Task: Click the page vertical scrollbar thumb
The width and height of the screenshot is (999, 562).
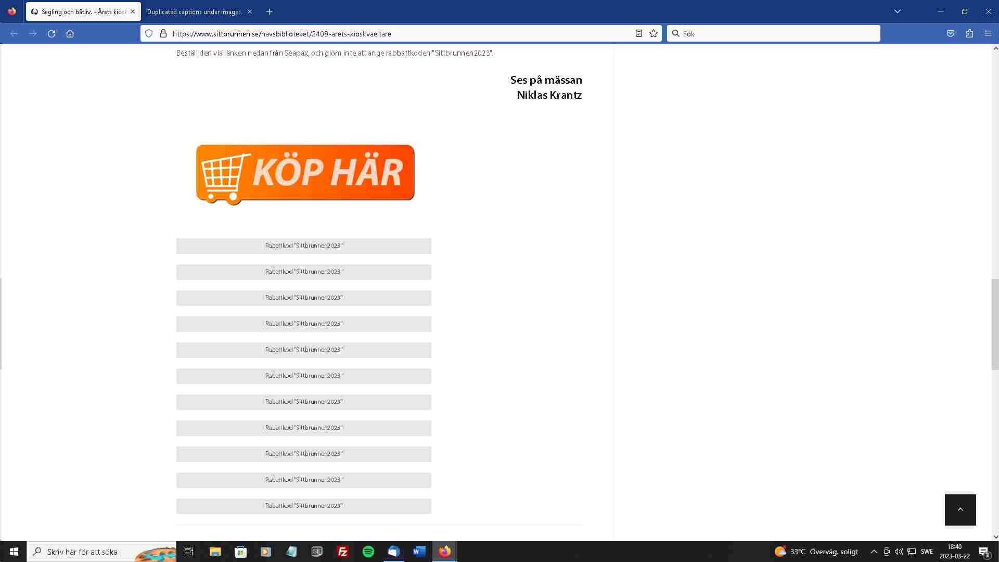Action: [995, 324]
